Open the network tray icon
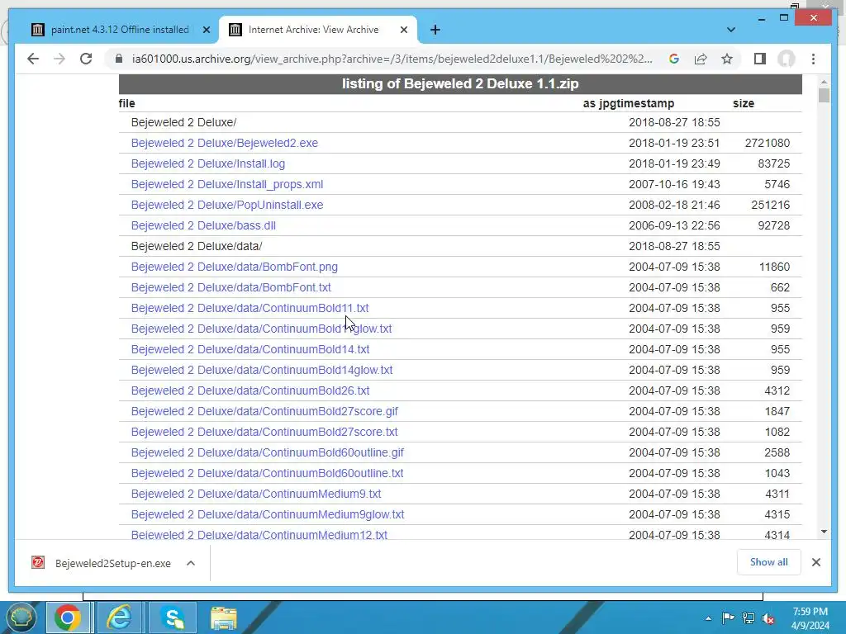Screen dimensions: 846x634 (749, 617)
